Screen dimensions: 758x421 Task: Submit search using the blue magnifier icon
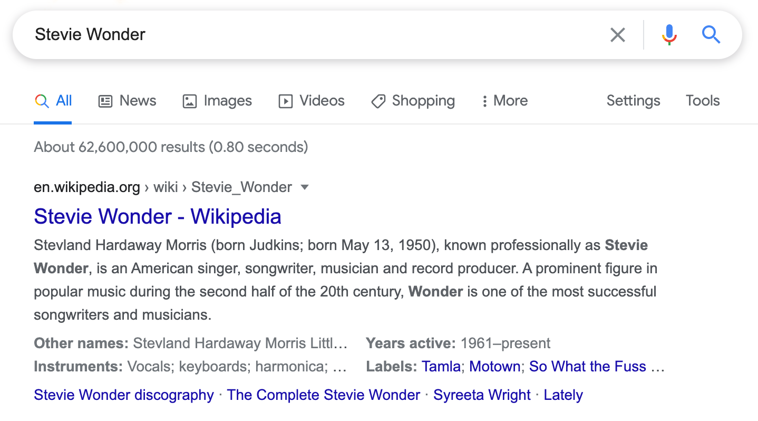tap(711, 35)
